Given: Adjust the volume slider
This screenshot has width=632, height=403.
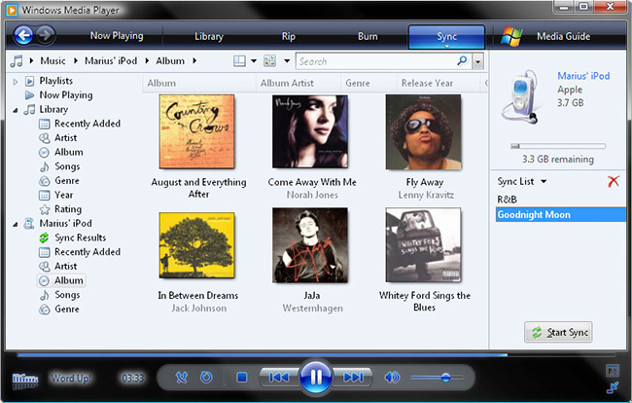Looking at the screenshot, I should pos(445,377).
